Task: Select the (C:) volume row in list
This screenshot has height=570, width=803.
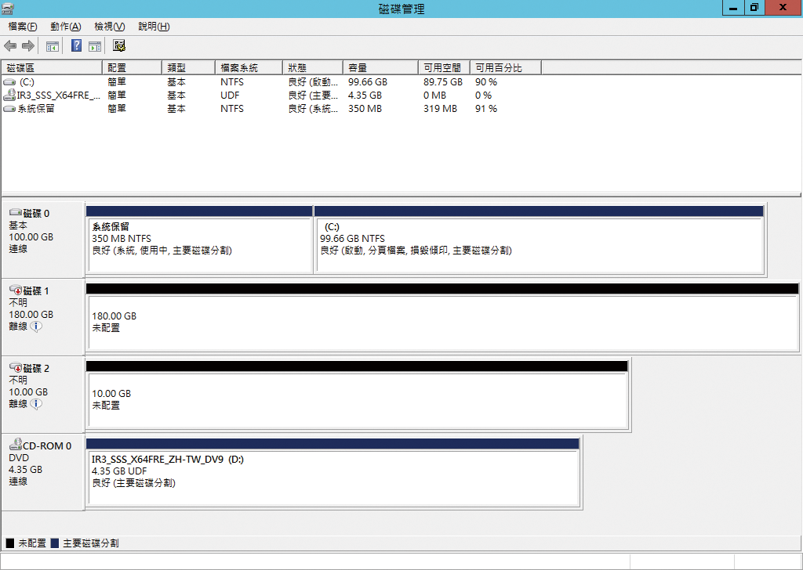Action: tap(27, 82)
